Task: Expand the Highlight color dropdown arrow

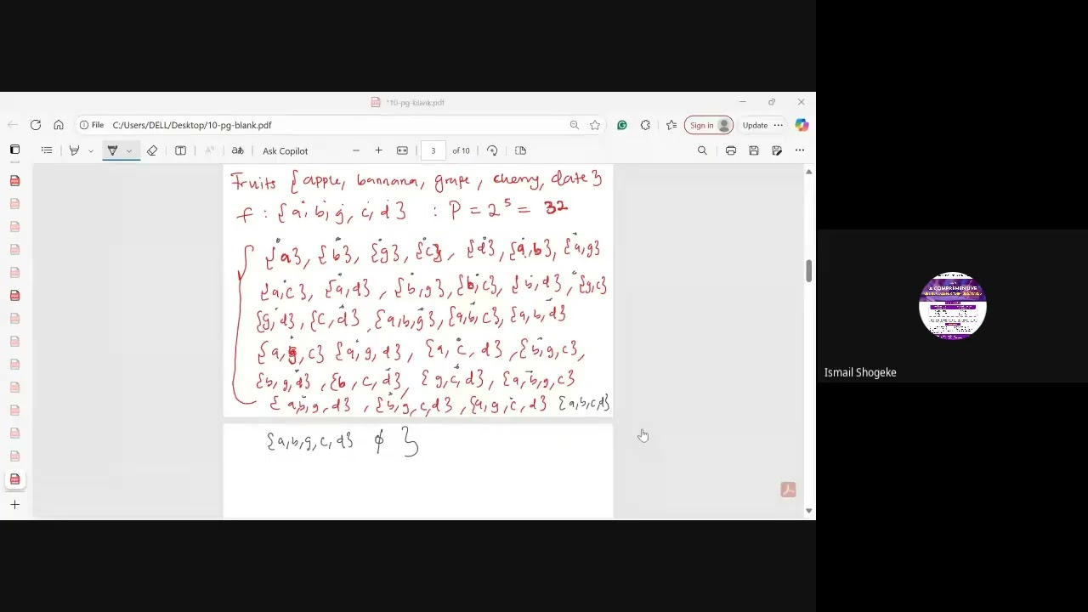Action: click(x=91, y=150)
